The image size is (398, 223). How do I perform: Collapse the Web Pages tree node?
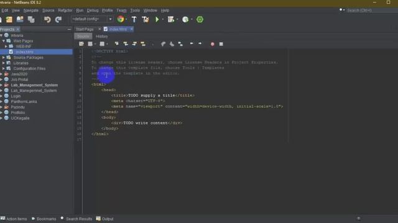point(4,41)
